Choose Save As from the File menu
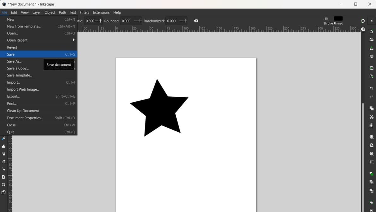Screen dimensions: 376x212 click(x=14, y=61)
